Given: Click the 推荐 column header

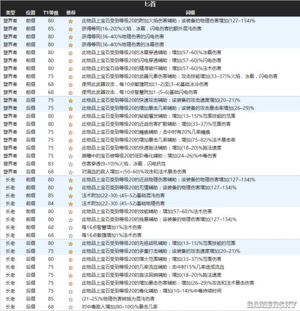Looking at the screenshot, I should point(71,13).
